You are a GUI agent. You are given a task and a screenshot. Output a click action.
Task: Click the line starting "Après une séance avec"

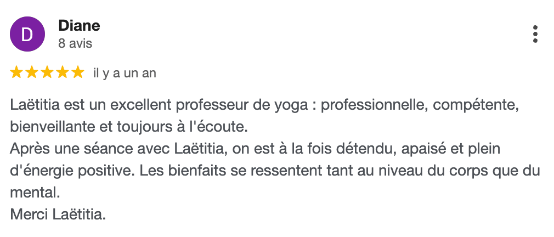255,149
